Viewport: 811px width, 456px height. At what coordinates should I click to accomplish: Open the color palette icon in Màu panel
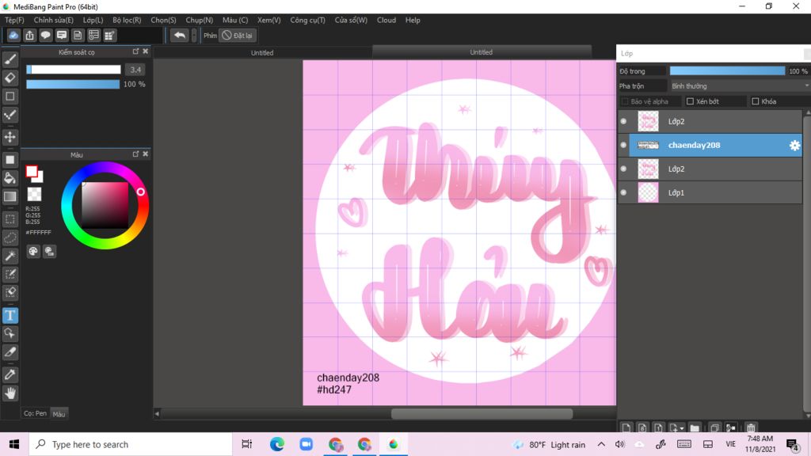click(33, 251)
